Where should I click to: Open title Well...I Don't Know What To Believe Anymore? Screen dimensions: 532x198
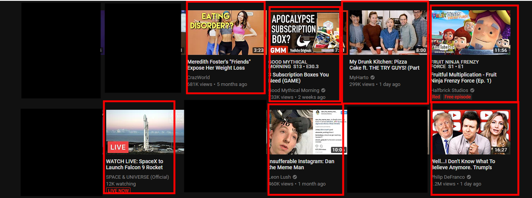click(x=463, y=164)
